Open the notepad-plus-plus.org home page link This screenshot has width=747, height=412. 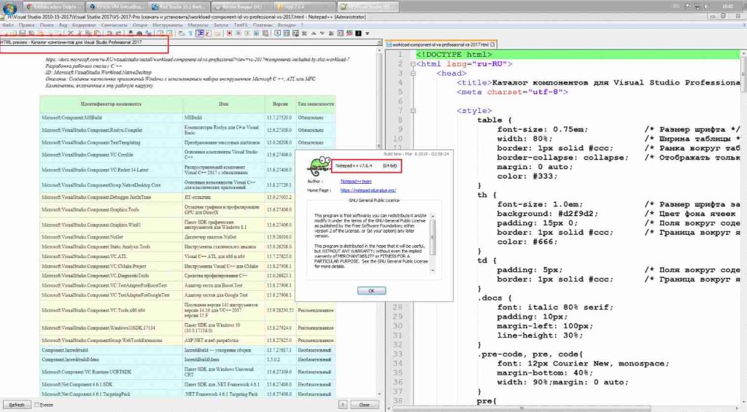tap(368, 190)
